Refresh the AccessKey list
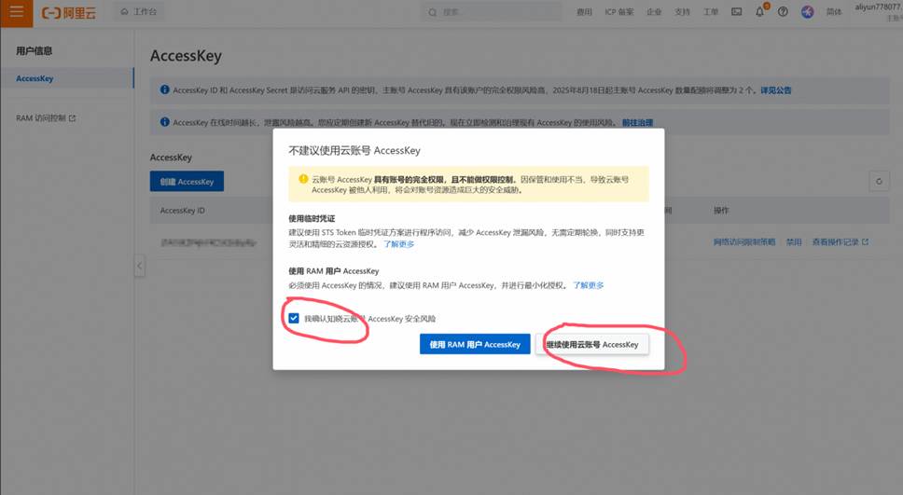The width and height of the screenshot is (903, 495). (878, 182)
